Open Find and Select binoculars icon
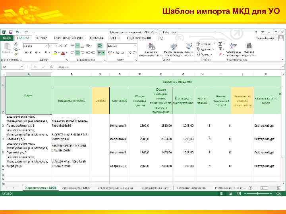The height and width of the screenshot is (214, 286). click(x=249, y=50)
